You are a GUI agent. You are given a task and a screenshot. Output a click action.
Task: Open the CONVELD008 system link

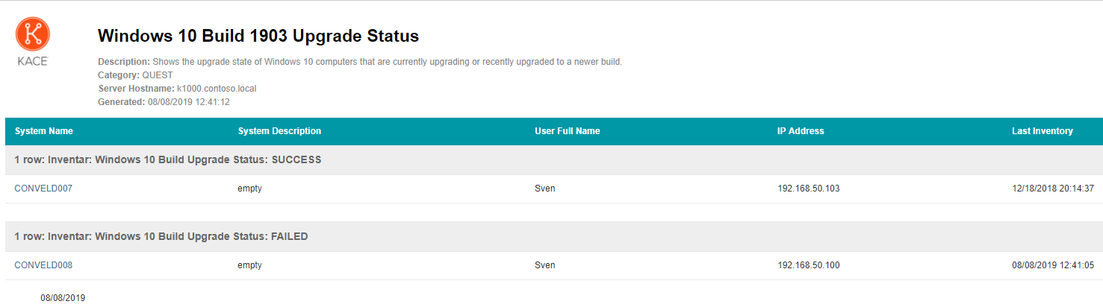tap(43, 265)
